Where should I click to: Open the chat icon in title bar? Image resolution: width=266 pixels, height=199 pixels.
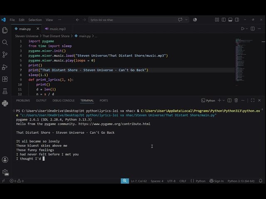coord(180,19)
